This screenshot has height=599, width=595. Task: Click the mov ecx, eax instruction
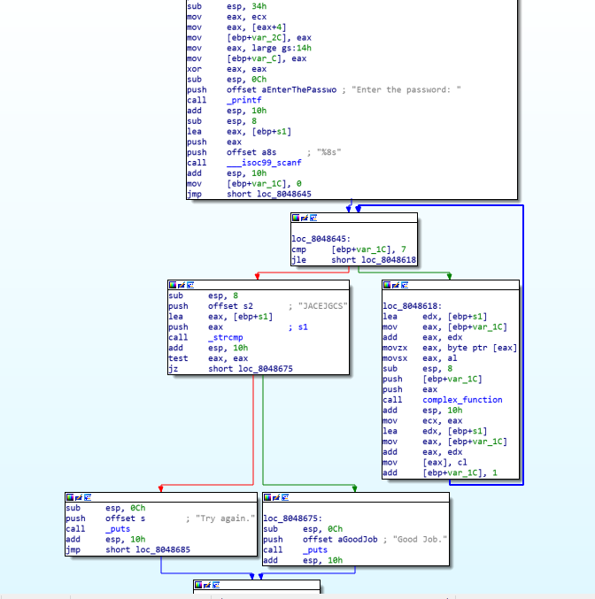coord(422,420)
